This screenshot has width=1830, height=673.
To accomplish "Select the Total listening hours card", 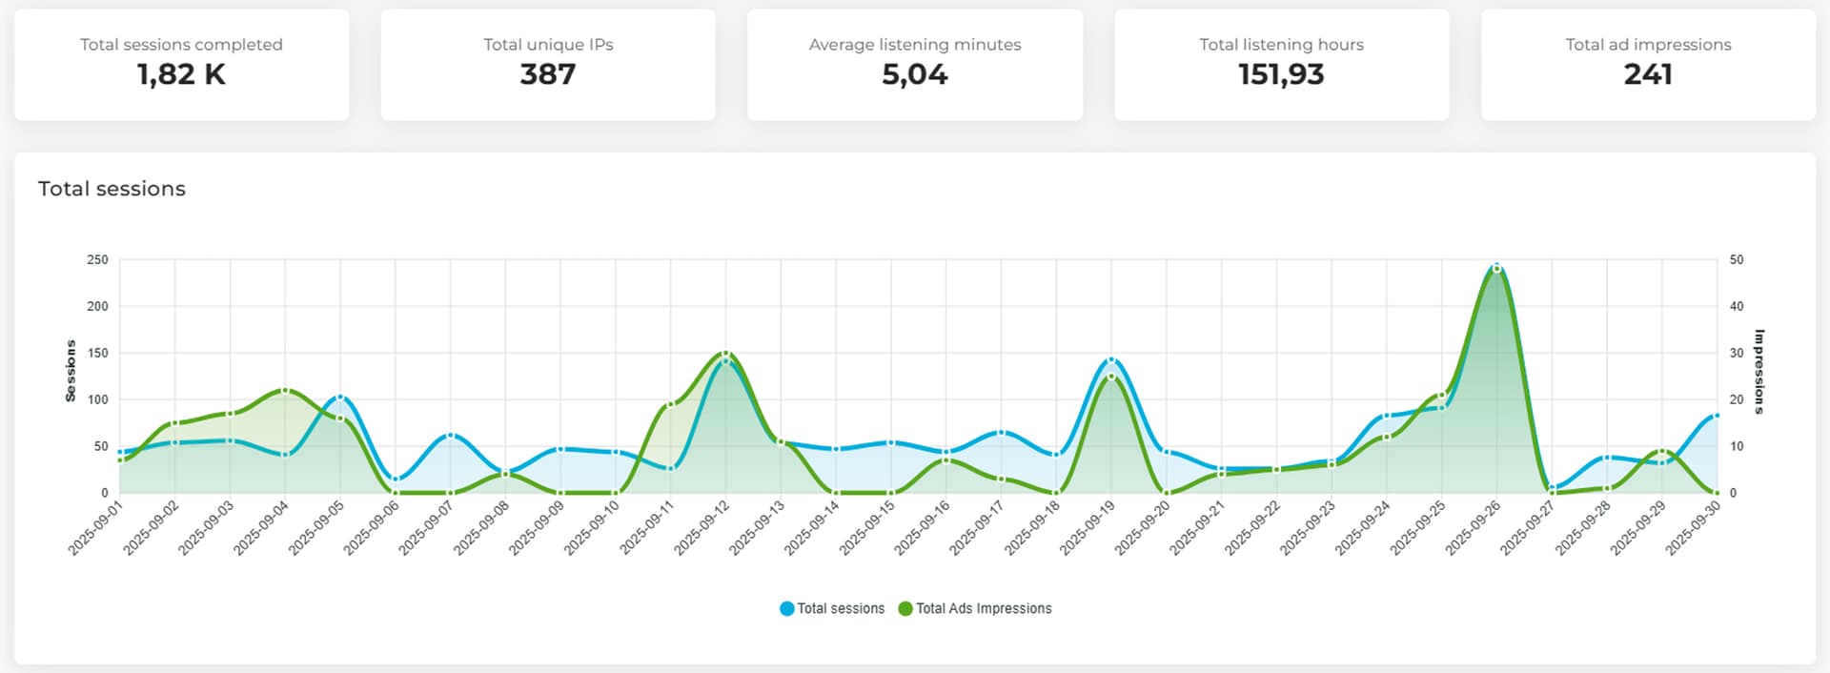I will click(x=1281, y=65).
